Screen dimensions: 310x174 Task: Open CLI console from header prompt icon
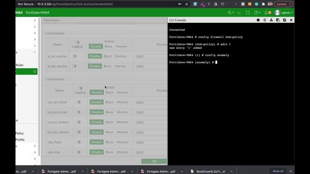239,13
